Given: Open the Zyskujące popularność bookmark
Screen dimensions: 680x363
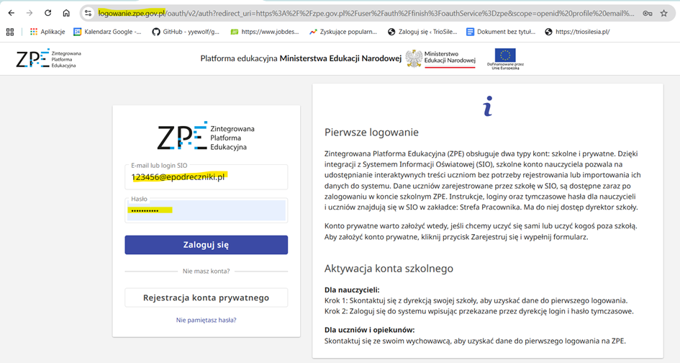Looking at the screenshot, I should point(343,32).
